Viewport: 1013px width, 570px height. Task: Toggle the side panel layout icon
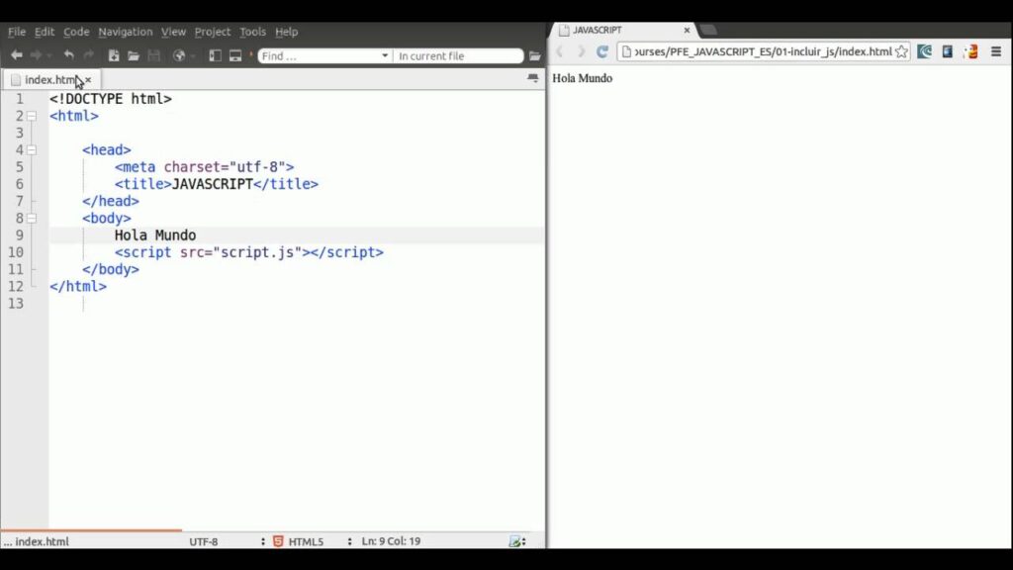pos(215,55)
